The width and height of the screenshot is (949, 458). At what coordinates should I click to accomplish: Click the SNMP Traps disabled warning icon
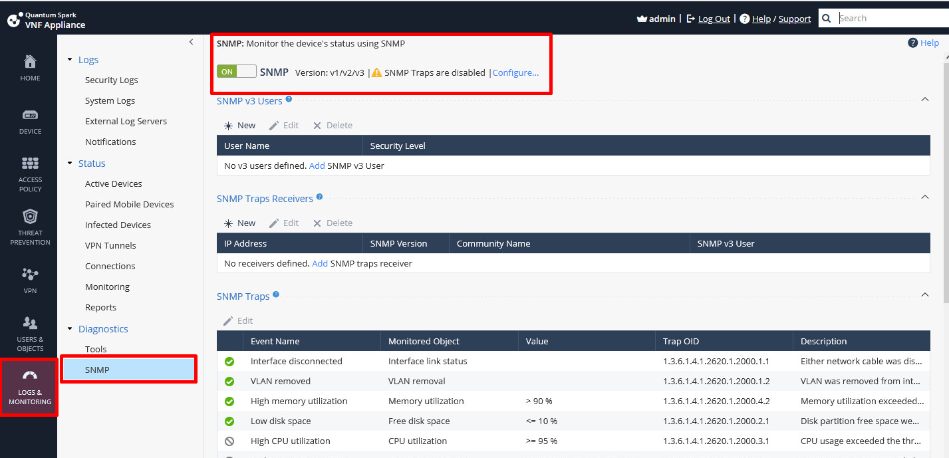[377, 72]
